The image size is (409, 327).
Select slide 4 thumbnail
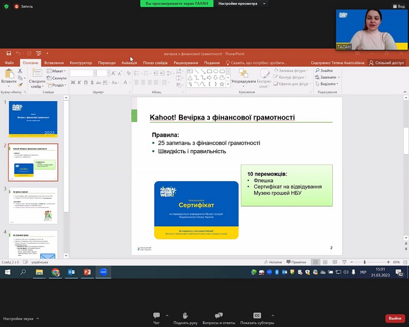click(x=33, y=245)
